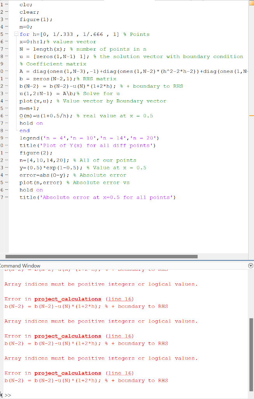Viewport: 254px width, 399px height.
Task: Click the 'b = zeros(N-2,1);' statement
Action: 47,79
